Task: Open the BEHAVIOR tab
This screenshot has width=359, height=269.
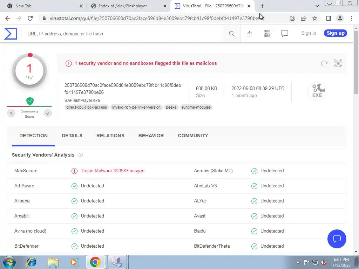Action: (x=151, y=136)
